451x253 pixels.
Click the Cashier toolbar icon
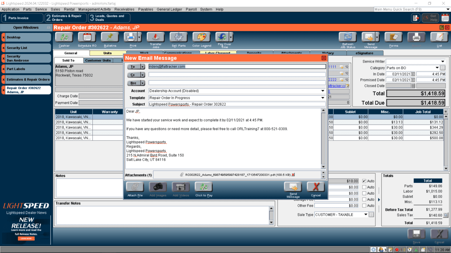point(64,37)
